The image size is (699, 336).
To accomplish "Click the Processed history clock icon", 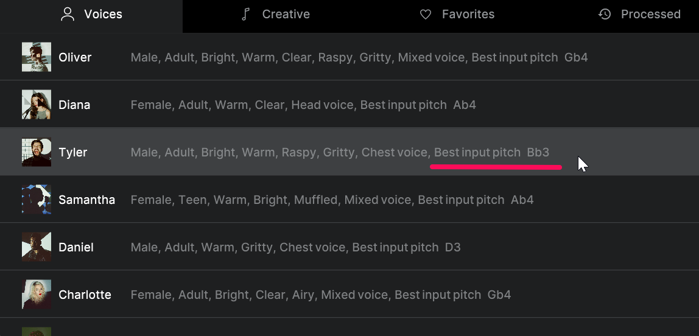I will pos(605,14).
